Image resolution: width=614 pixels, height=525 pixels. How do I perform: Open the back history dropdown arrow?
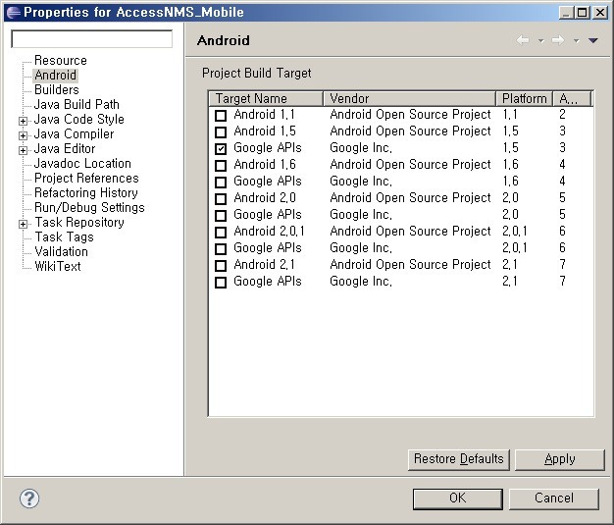click(540, 40)
